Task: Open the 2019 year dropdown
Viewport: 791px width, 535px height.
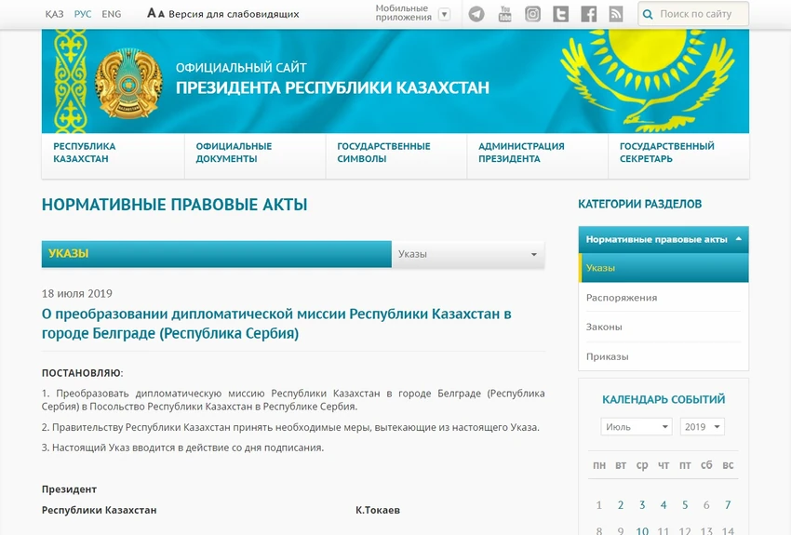Action: (x=703, y=426)
